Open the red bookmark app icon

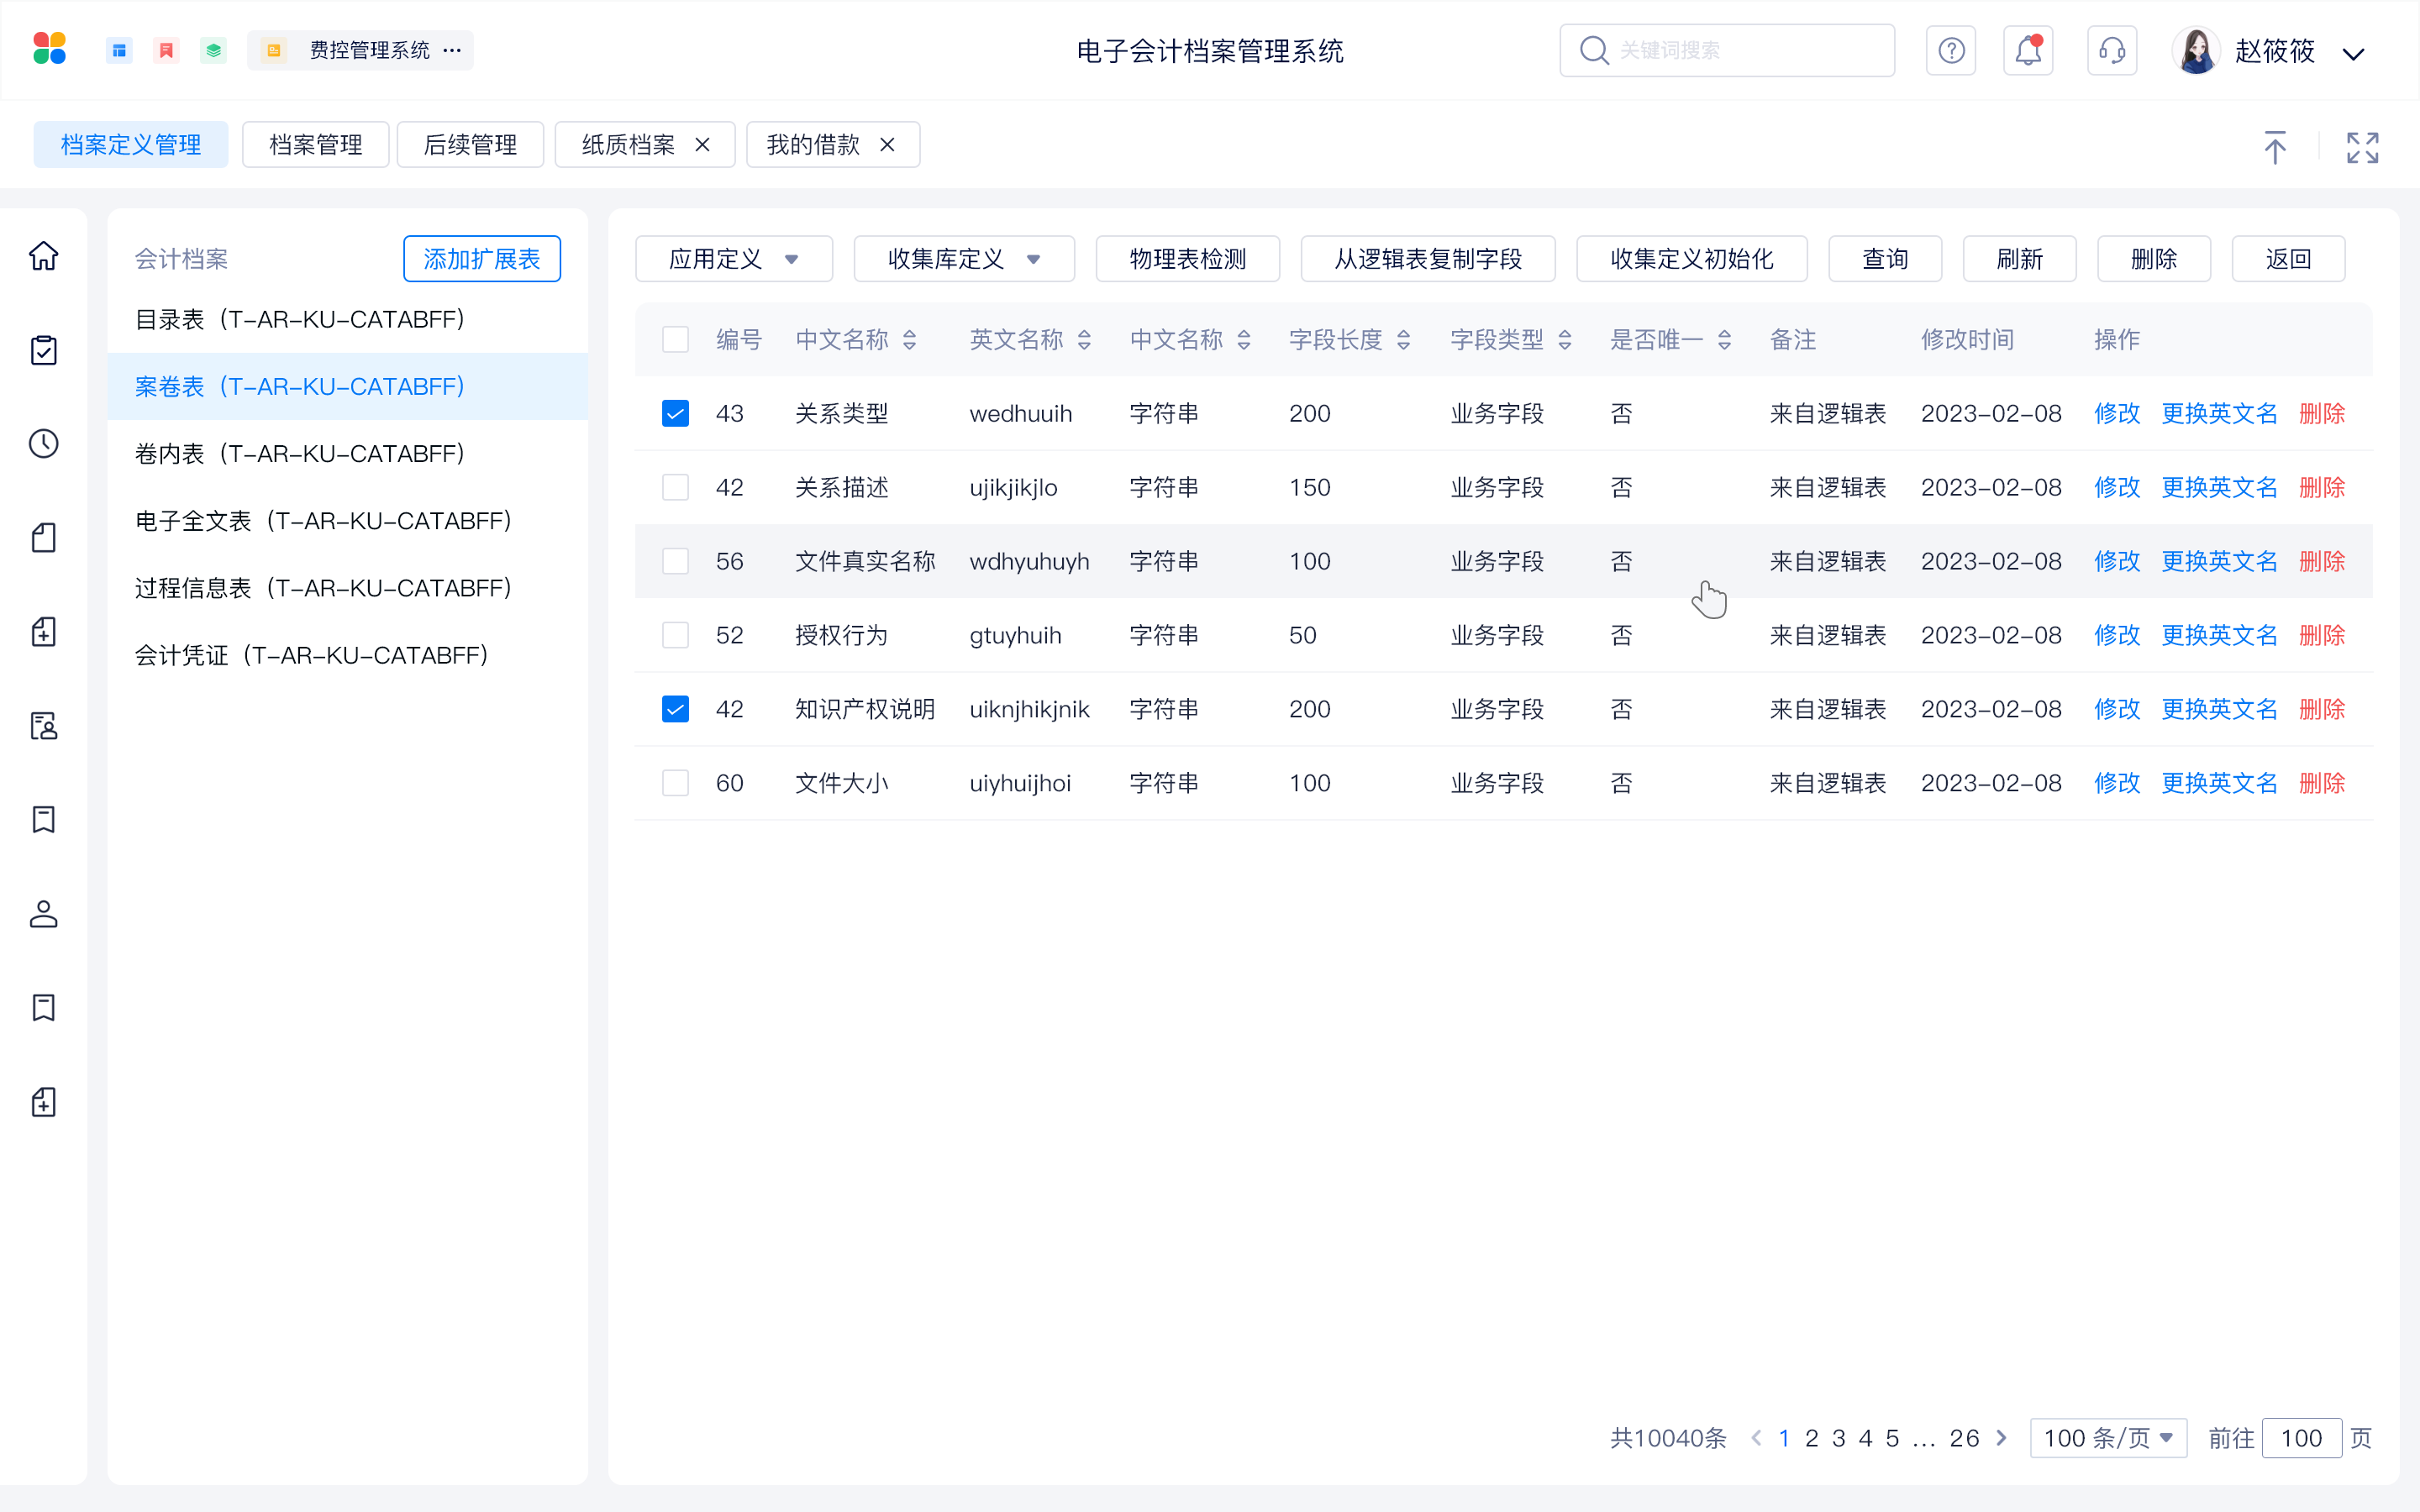pos(166,50)
